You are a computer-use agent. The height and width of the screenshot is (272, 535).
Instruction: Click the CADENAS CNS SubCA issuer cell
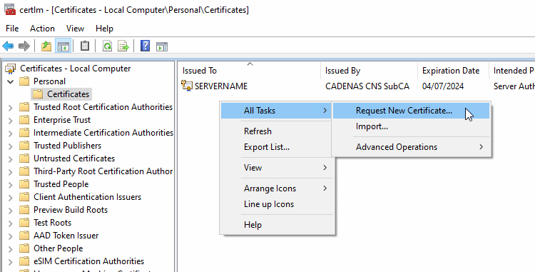[x=367, y=86]
